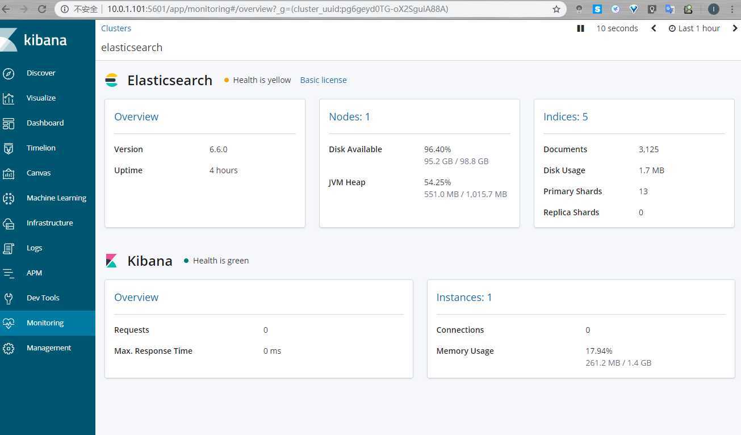Click the Google Translate extension icon
Viewport: 741px width, 435px height.
click(x=670, y=9)
